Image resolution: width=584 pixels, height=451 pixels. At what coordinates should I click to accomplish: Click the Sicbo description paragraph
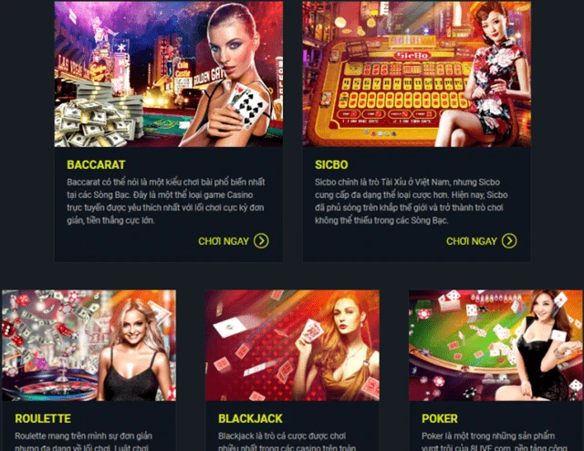point(412,201)
